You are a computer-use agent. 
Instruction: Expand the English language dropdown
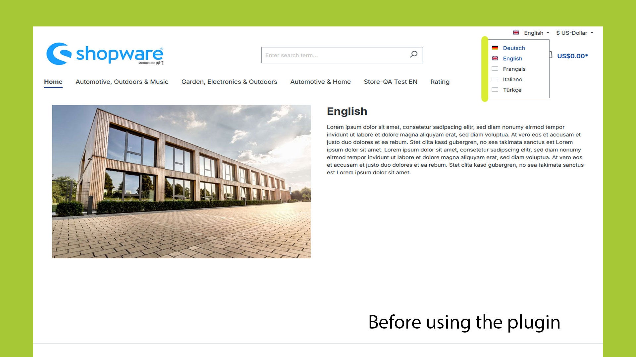(531, 33)
